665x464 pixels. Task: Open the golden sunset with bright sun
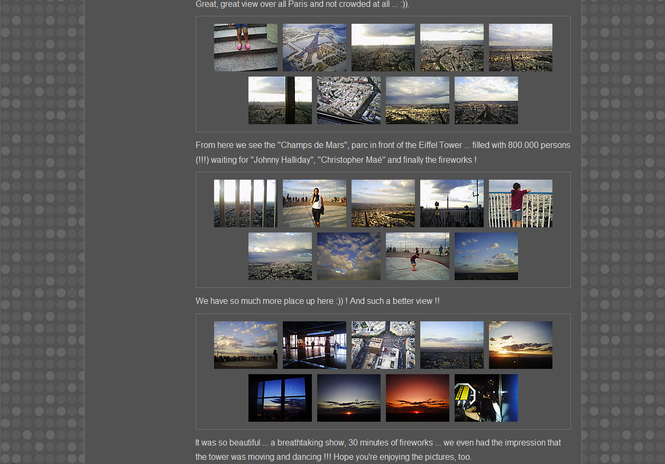520,345
